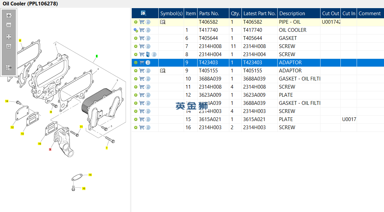The image size is (384, 212).
Task: Click the zoom in plus button
Action: pyautogui.click(x=9, y=16)
